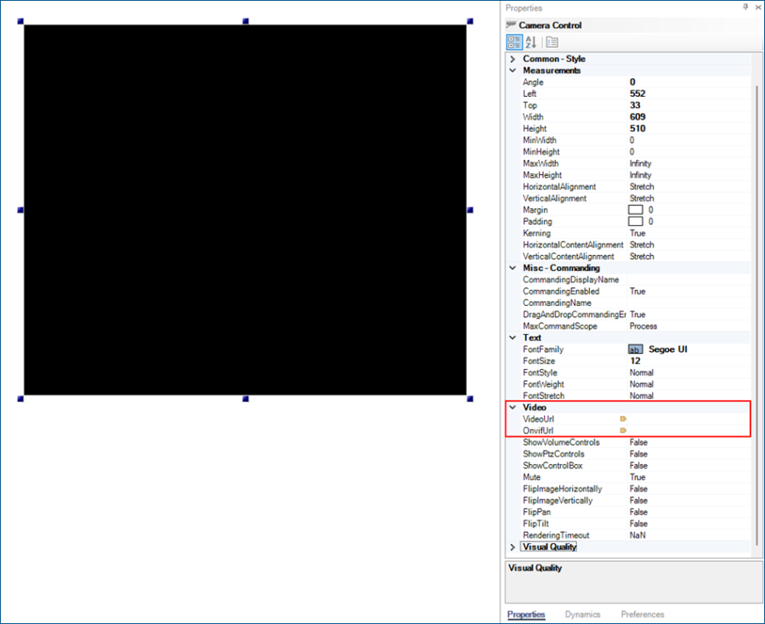Edit the Width value 609
This screenshot has width=765, height=624.
pyautogui.click(x=688, y=117)
